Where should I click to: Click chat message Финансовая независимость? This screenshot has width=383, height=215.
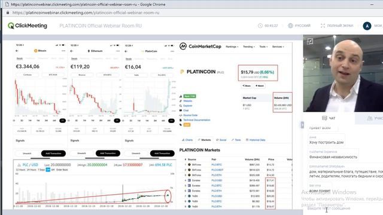(333, 157)
